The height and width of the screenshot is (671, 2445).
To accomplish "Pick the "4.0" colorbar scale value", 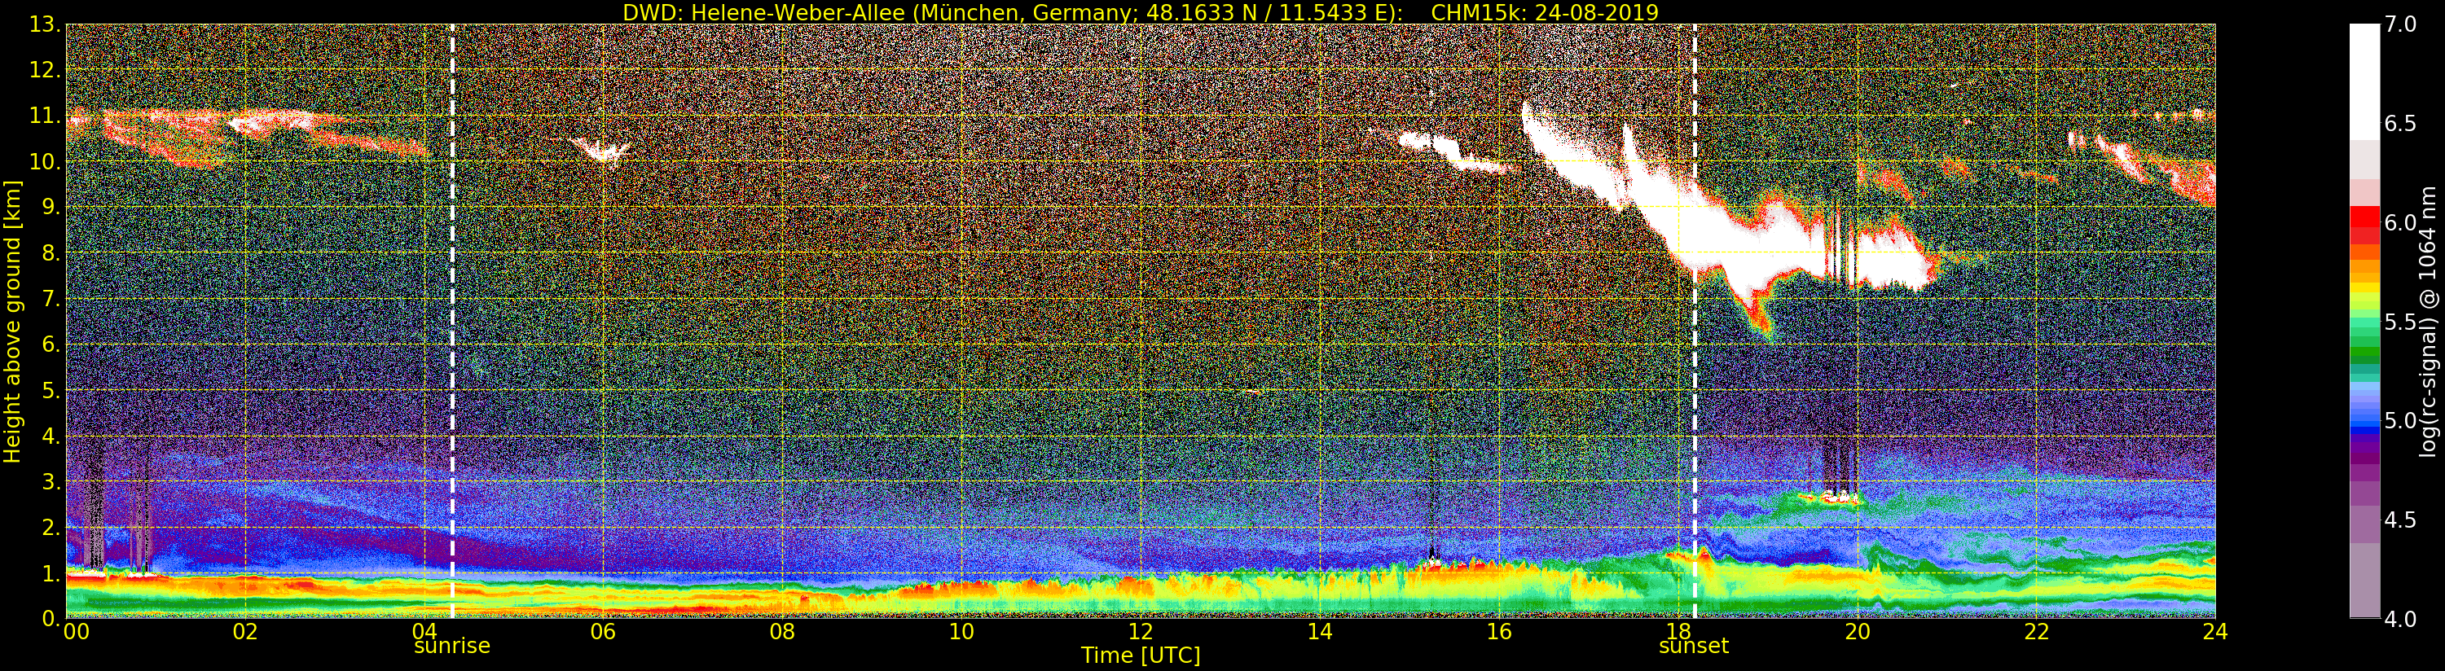I will coord(2400,619).
